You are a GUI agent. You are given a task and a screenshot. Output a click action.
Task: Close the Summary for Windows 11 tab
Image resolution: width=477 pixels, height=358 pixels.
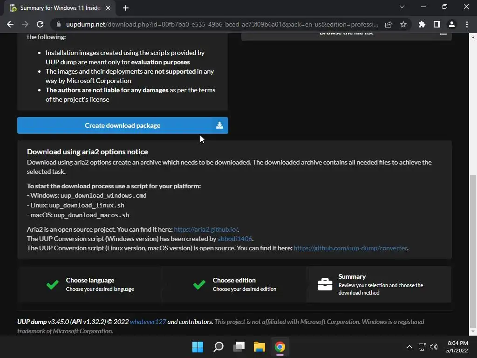108,8
